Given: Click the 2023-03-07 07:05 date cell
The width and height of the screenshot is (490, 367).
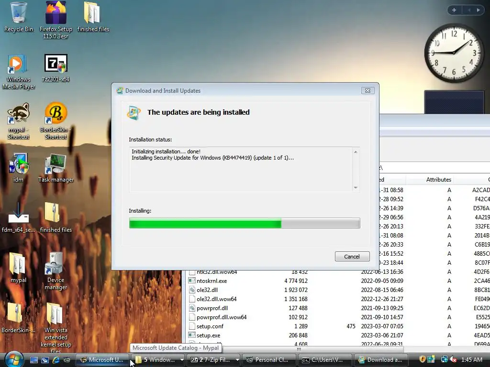Looking at the screenshot, I should click(x=382, y=326).
